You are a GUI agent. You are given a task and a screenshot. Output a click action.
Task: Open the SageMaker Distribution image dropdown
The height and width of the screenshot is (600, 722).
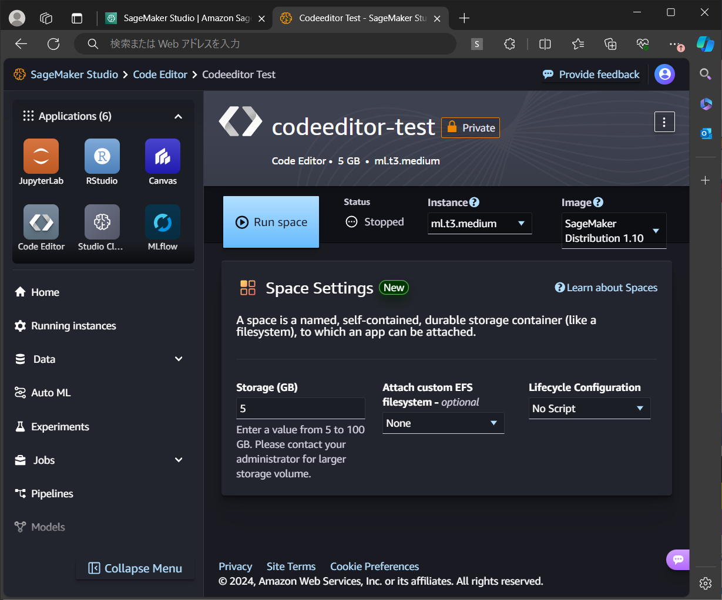pos(613,230)
